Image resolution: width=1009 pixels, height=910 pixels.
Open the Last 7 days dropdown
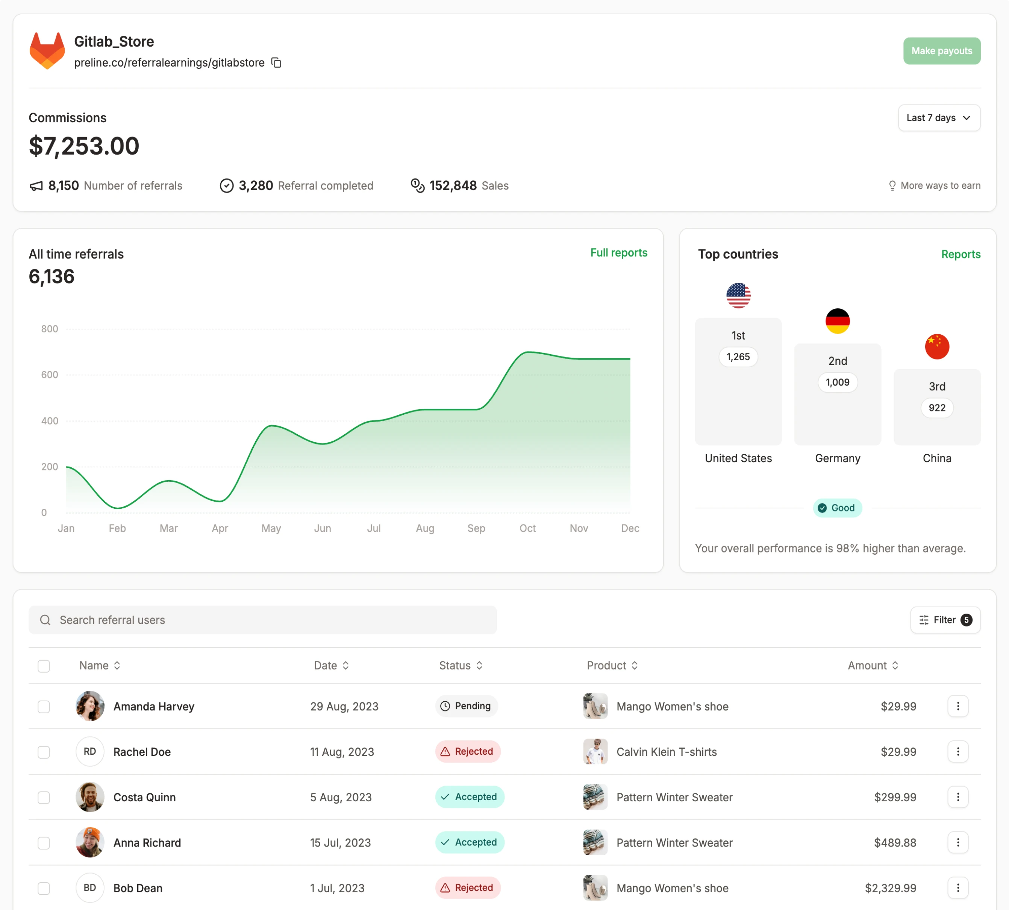939,118
